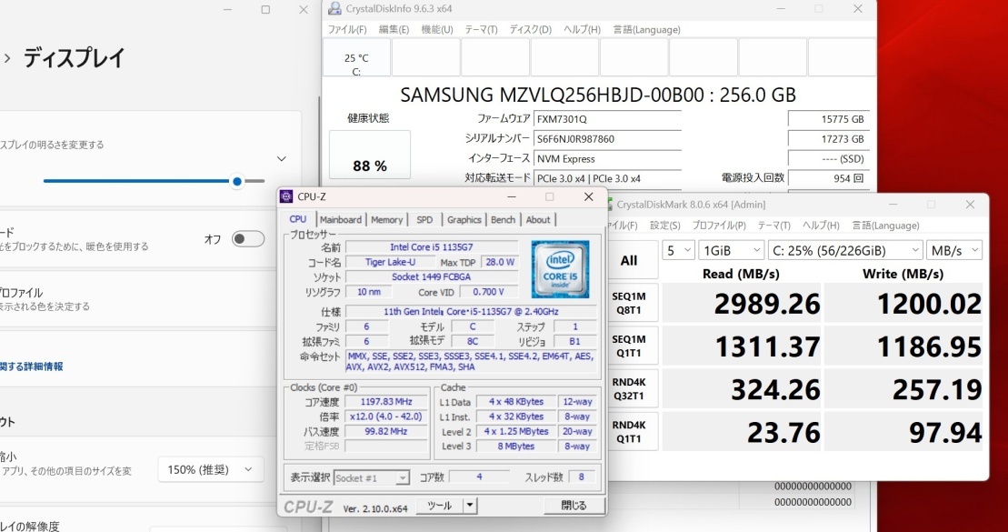The height and width of the screenshot is (532, 1008).
Task: Click the ツール button in CPU-Z
Action: point(440,506)
